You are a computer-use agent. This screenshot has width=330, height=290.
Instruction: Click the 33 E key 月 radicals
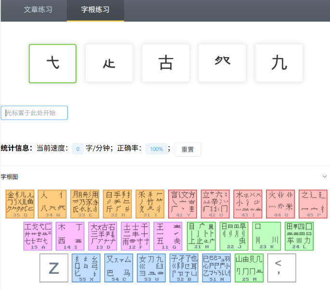pos(85,204)
